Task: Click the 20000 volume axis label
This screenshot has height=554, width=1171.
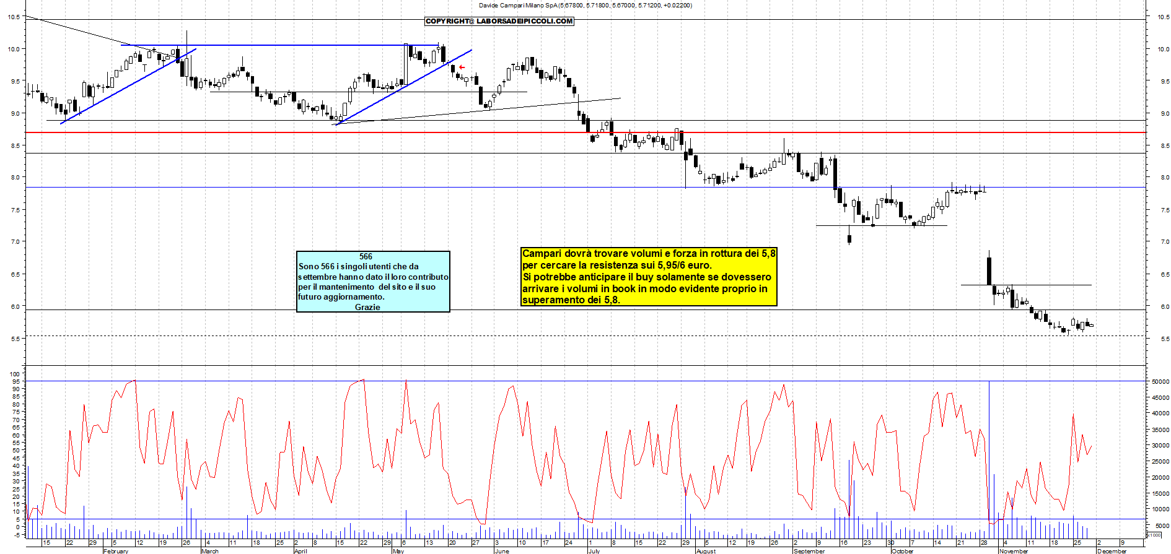Action: pos(1160,478)
